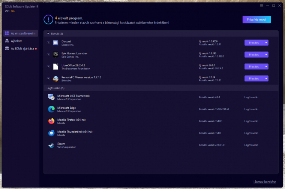The image size is (285, 189).
Task: Expand the dropdown arrow beside Discord's Frissítés
Action: coord(266,43)
